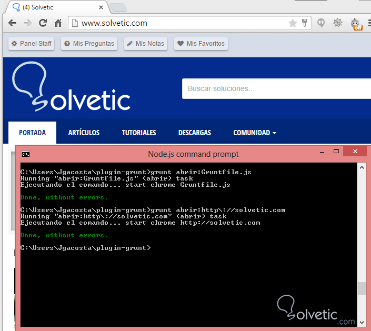371x331 pixels.
Task: Go back in the browser
Action: click(12, 23)
